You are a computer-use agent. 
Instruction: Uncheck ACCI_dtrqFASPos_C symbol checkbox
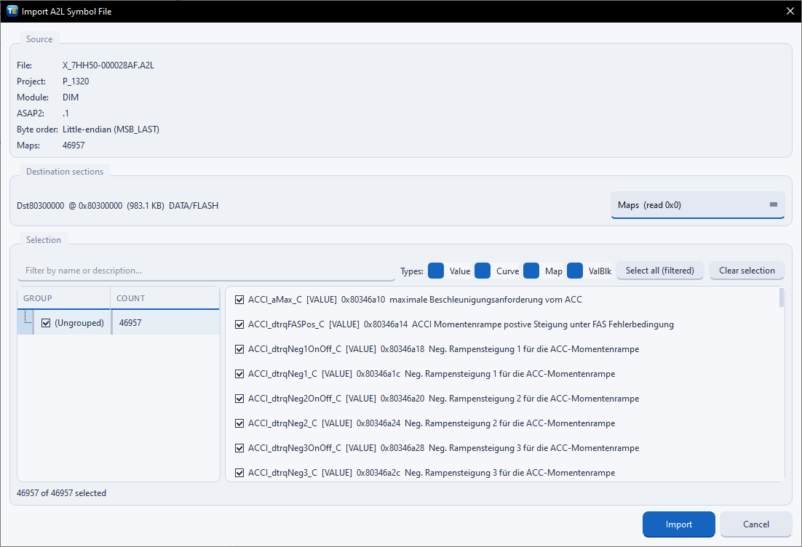tap(239, 324)
